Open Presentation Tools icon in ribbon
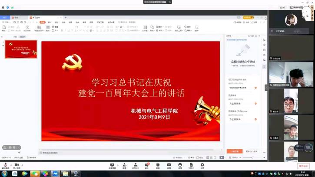 [179, 28]
